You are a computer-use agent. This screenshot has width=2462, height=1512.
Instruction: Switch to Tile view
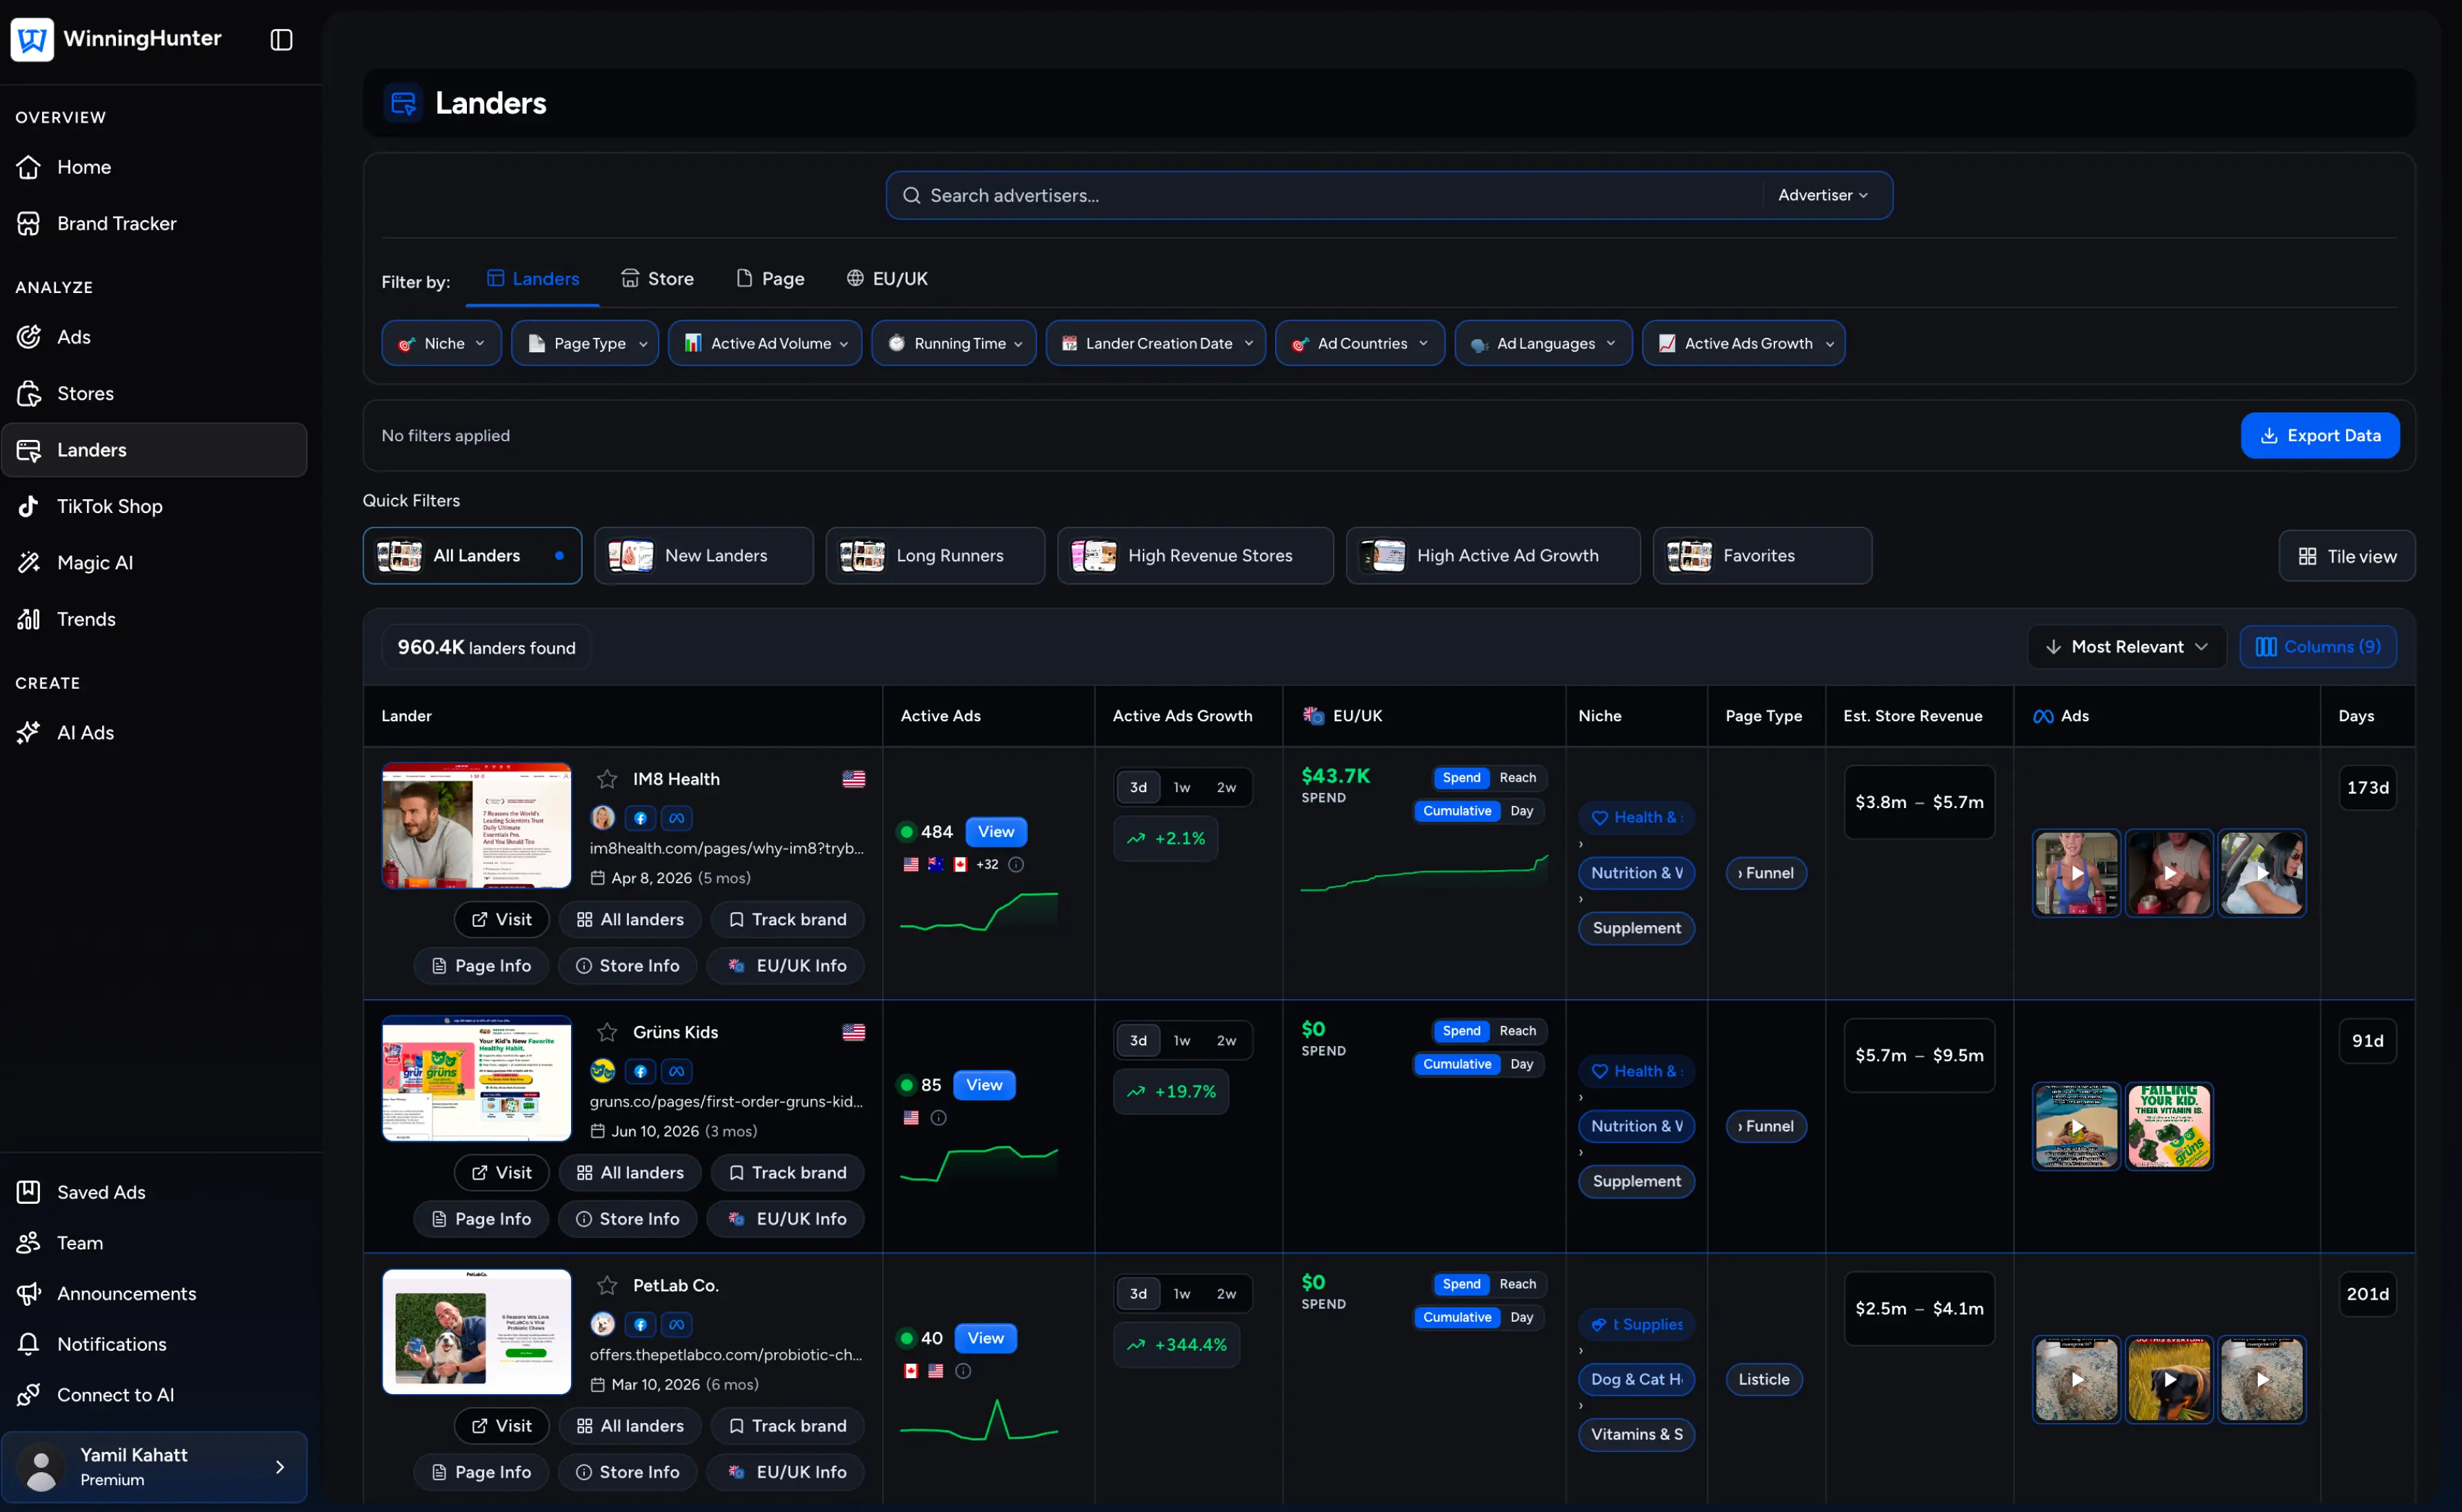pos(2347,556)
